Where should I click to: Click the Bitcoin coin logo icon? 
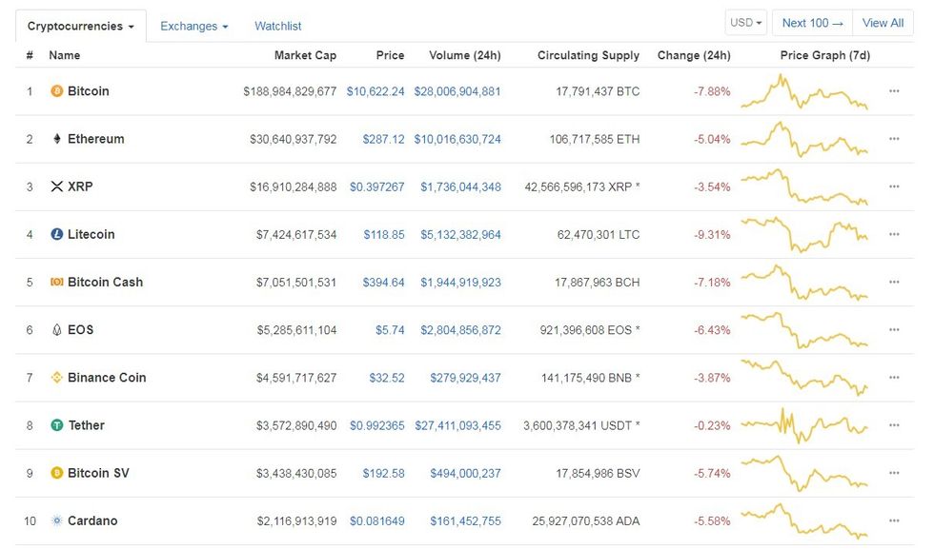pyautogui.click(x=56, y=91)
